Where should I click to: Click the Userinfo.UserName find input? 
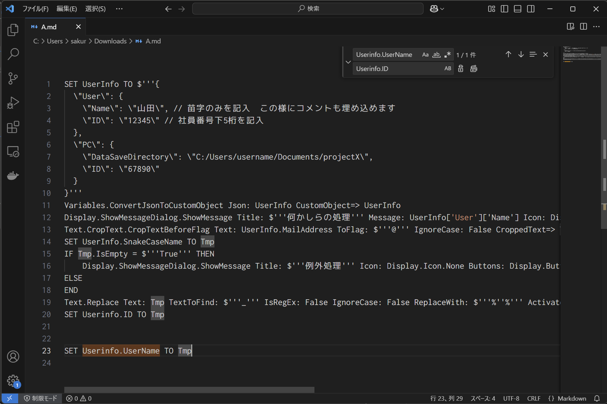[x=386, y=55]
